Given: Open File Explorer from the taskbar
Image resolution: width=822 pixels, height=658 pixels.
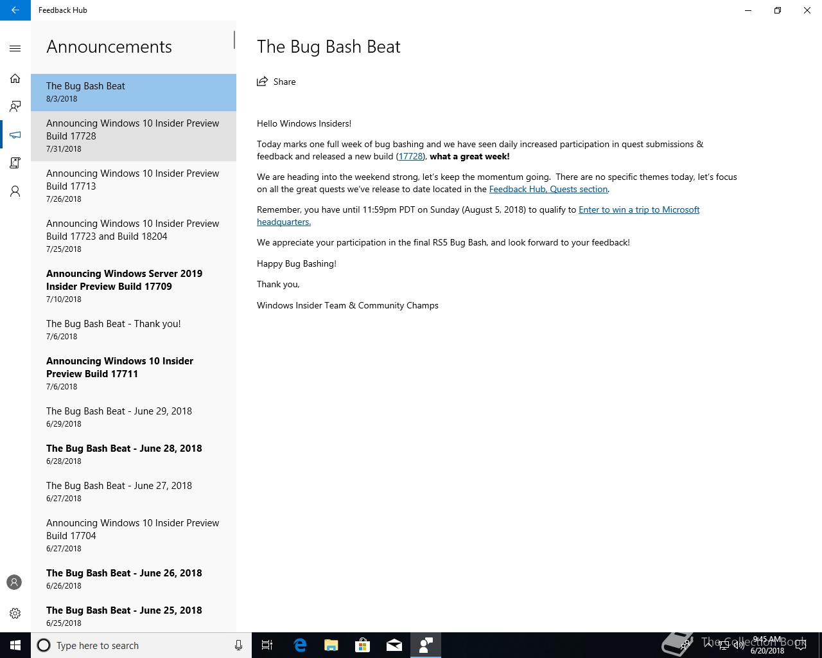Looking at the screenshot, I should (x=331, y=645).
